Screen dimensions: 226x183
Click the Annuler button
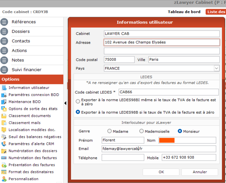click(x=199, y=172)
